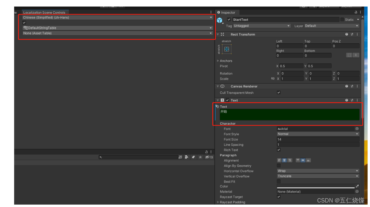The height and width of the screenshot is (207, 370).
Task: Open Canvas Renderer help reference
Action: click(x=347, y=86)
